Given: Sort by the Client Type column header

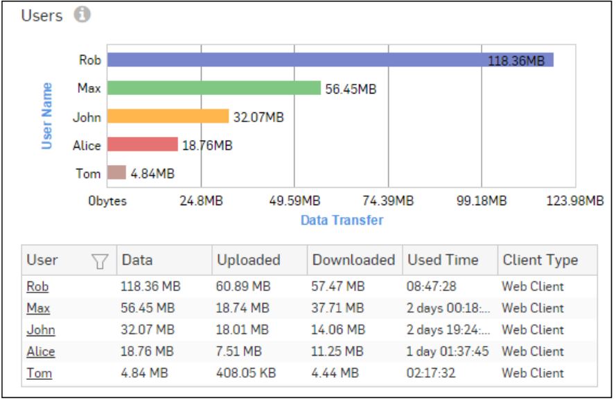Looking at the screenshot, I should point(540,261).
